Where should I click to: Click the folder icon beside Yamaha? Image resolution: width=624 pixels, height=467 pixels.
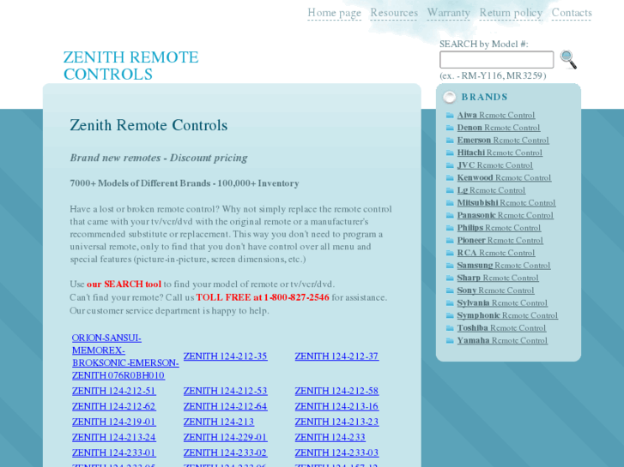click(x=450, y=341)
